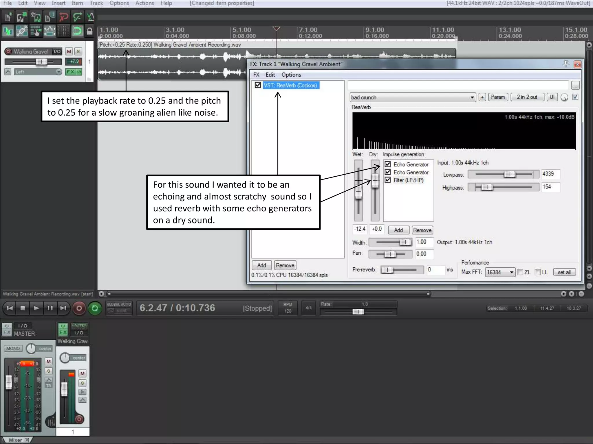Click the Lowpass slider handle

pos(510,174)
